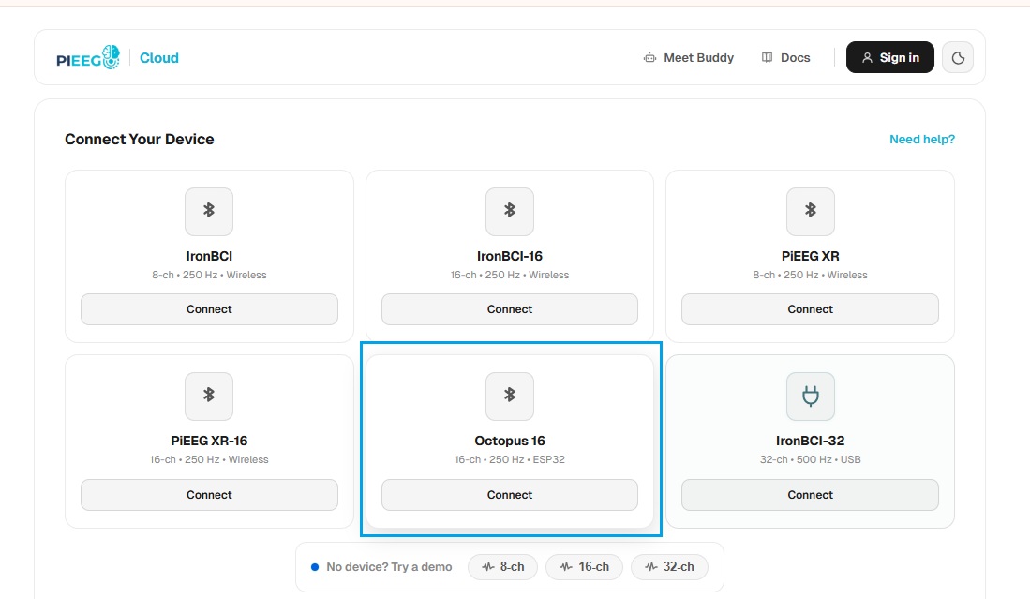Click the Bluetooth icon on IronBCI card
Screen dimensions: 1030x599
click(x=209, y=212)
